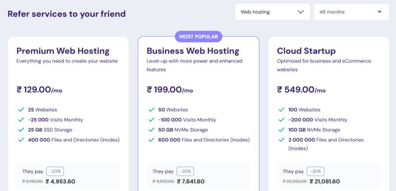Click checkmark next to 2 000 000 Files

pyautogui.click(x=282, y=140)
